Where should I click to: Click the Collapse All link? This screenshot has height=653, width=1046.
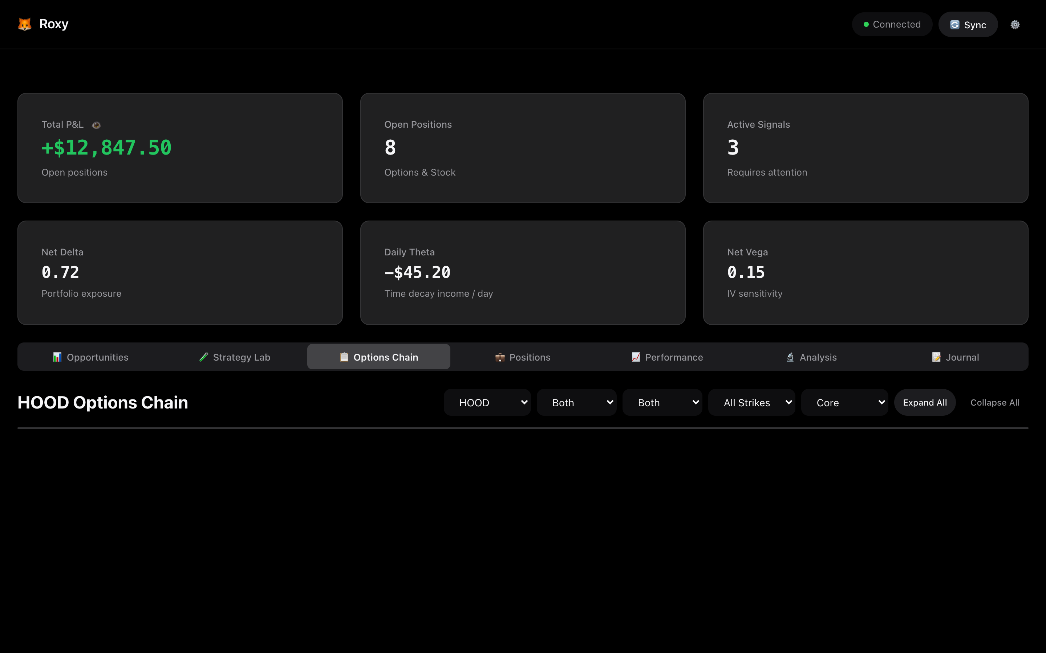click(x=994, y=403)
